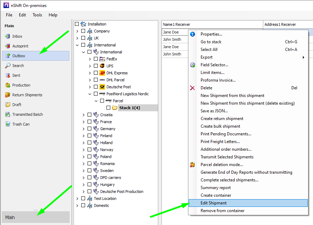313x225 pixels.
Task: Expand the UK tree node
Action: point(77,38)
